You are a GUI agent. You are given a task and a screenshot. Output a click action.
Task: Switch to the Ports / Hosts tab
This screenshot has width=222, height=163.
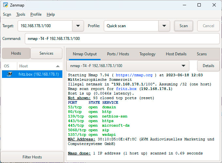click(x=118, y=54)
